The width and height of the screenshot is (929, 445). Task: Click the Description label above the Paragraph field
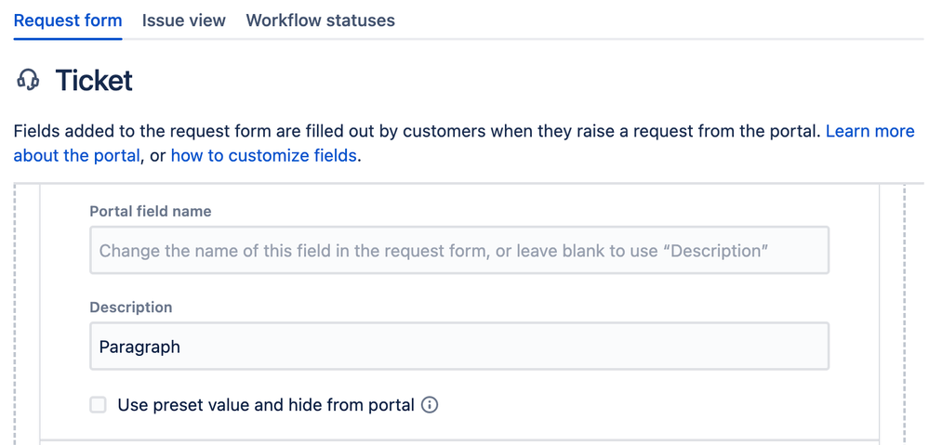(x=131, y=307)
